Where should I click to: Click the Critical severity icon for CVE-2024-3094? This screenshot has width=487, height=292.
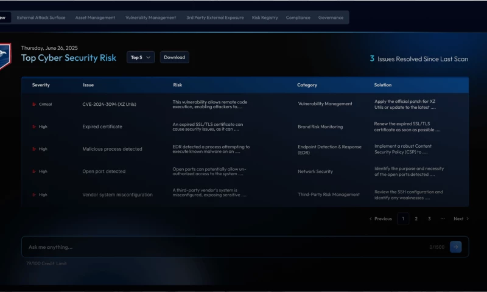point(34,104)
